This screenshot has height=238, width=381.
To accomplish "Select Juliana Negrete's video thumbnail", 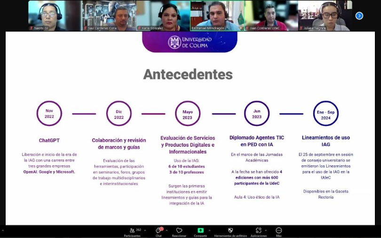I will coord(325,15).
